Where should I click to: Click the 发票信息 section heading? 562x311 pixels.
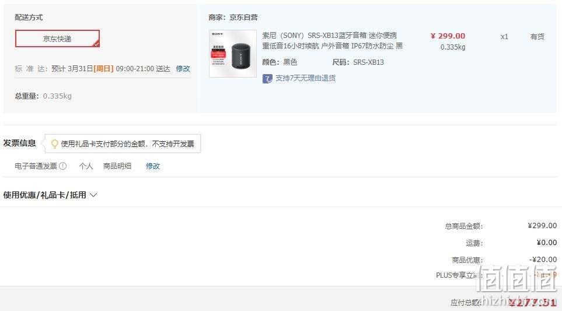(x=20, y=143)
